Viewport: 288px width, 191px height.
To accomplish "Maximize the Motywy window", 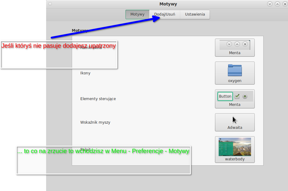I will [x=277, y=4].
